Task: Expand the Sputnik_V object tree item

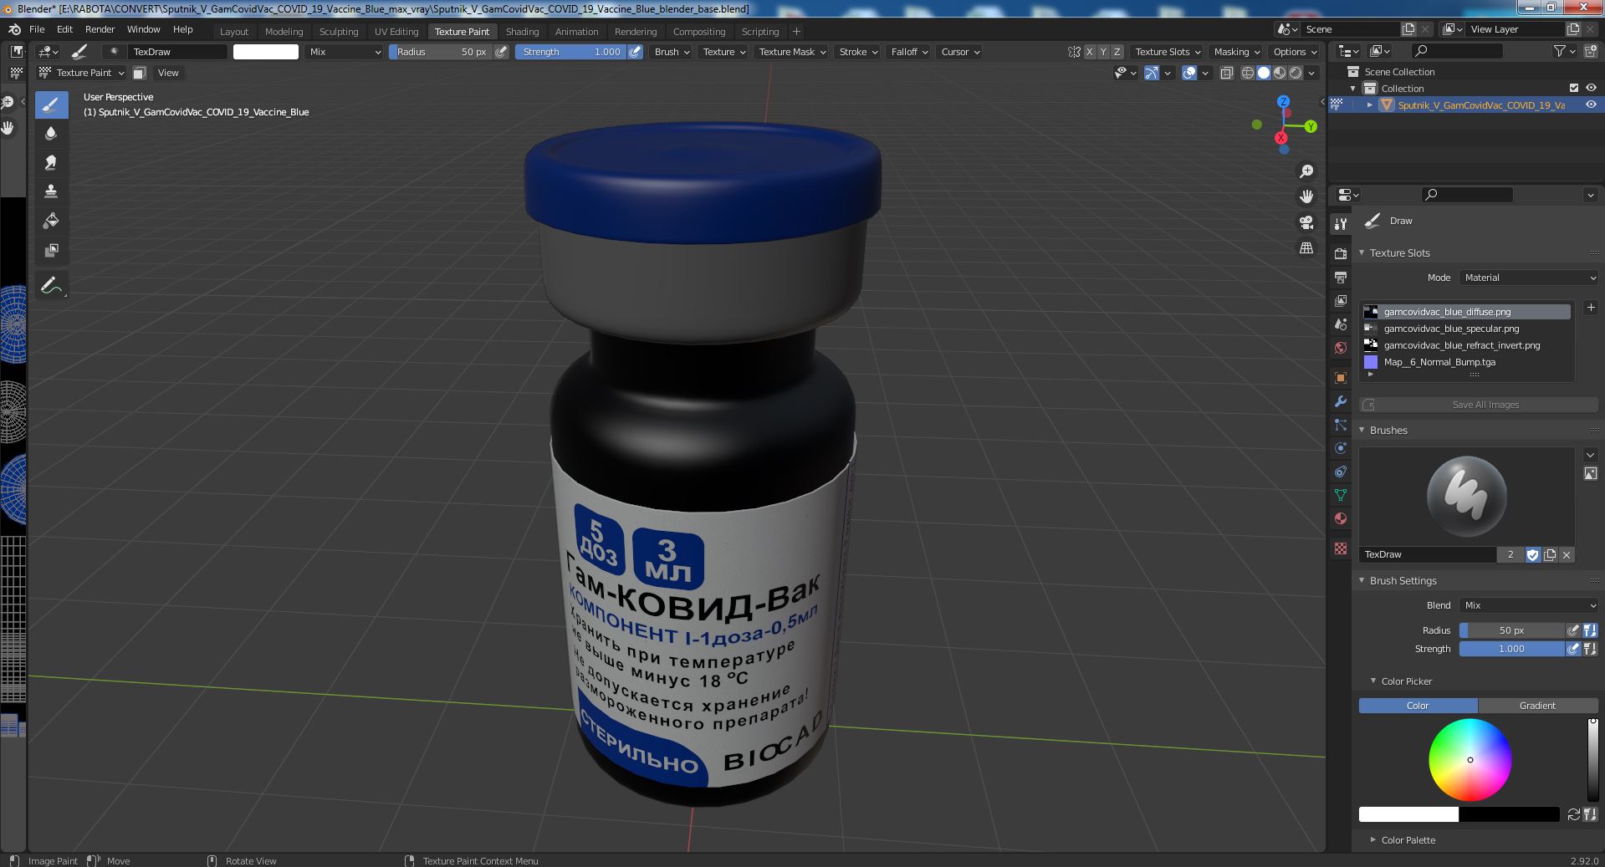Action: pyautogui.click(x=1369, y=105)
